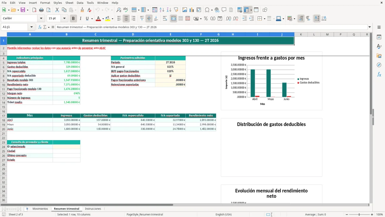
Task: Click column header D
Action: 133,34
